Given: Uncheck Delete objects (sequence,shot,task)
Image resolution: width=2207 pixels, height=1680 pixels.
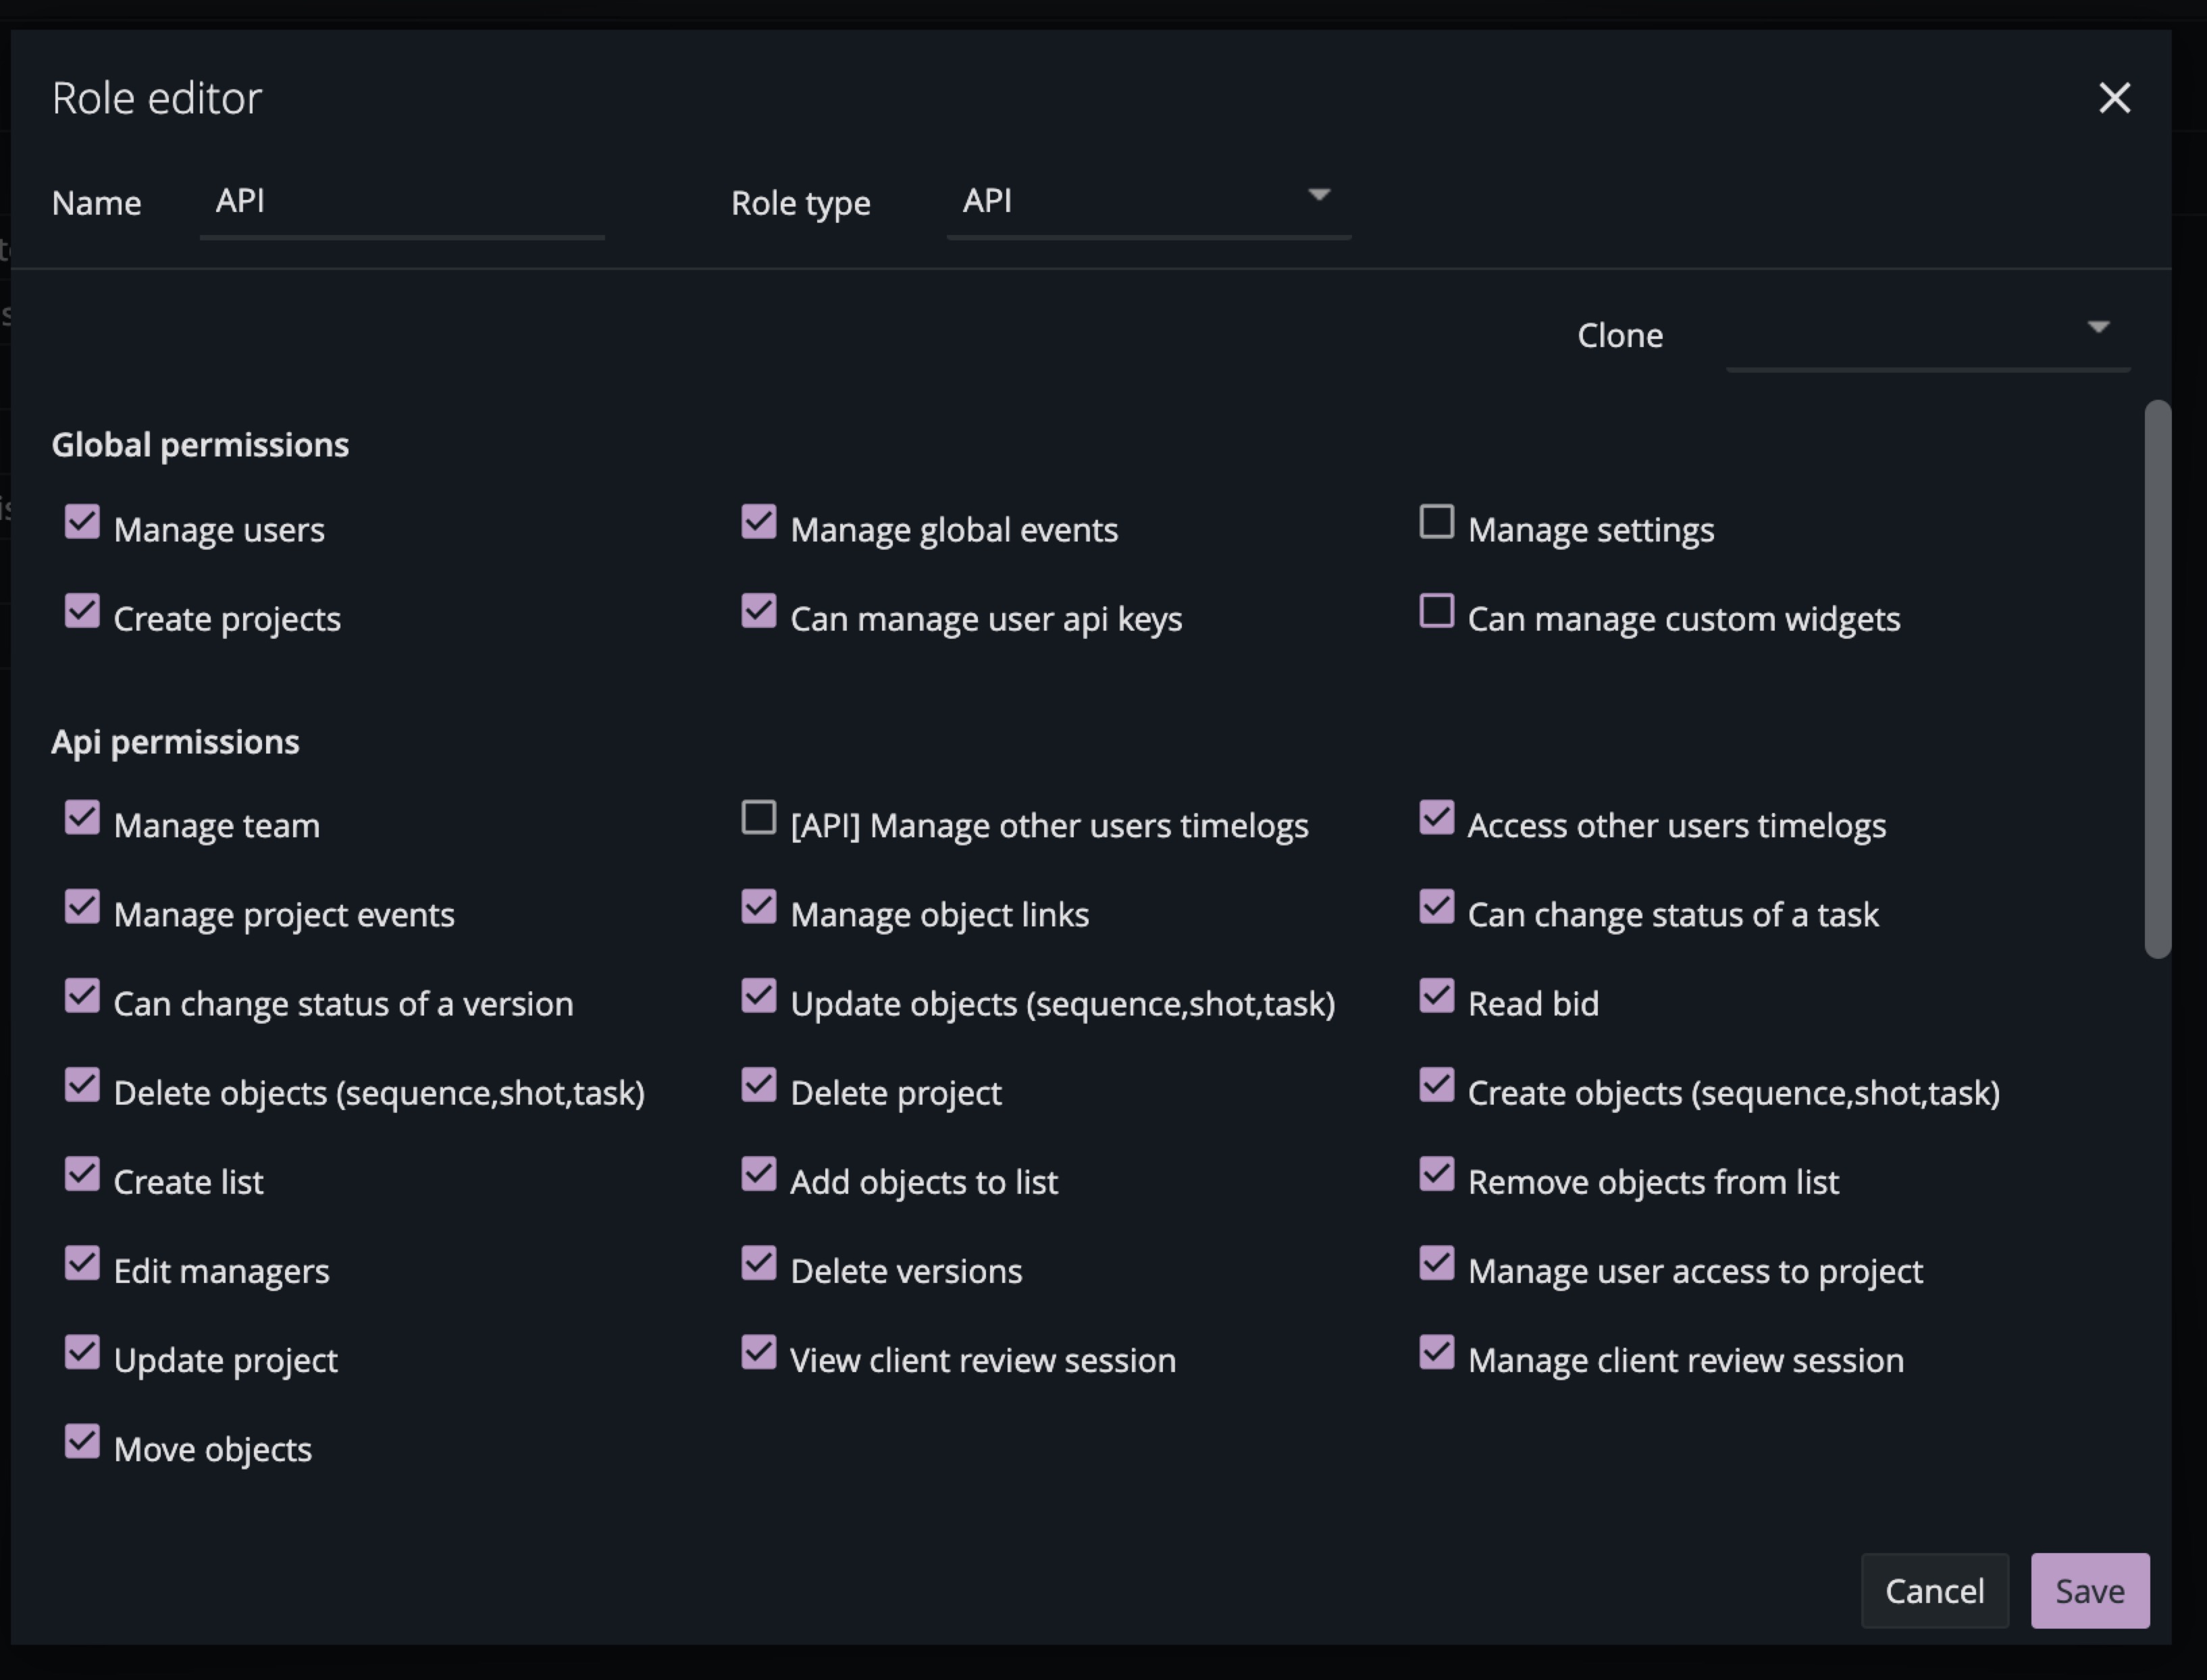Looking at the screenshot, I should (82, 1085).
